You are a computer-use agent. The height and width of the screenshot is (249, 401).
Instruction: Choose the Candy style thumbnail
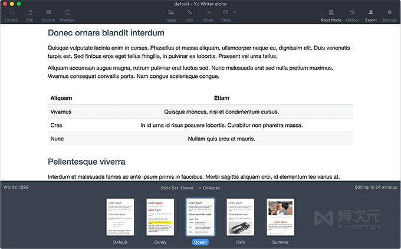(x=160, y=217)
